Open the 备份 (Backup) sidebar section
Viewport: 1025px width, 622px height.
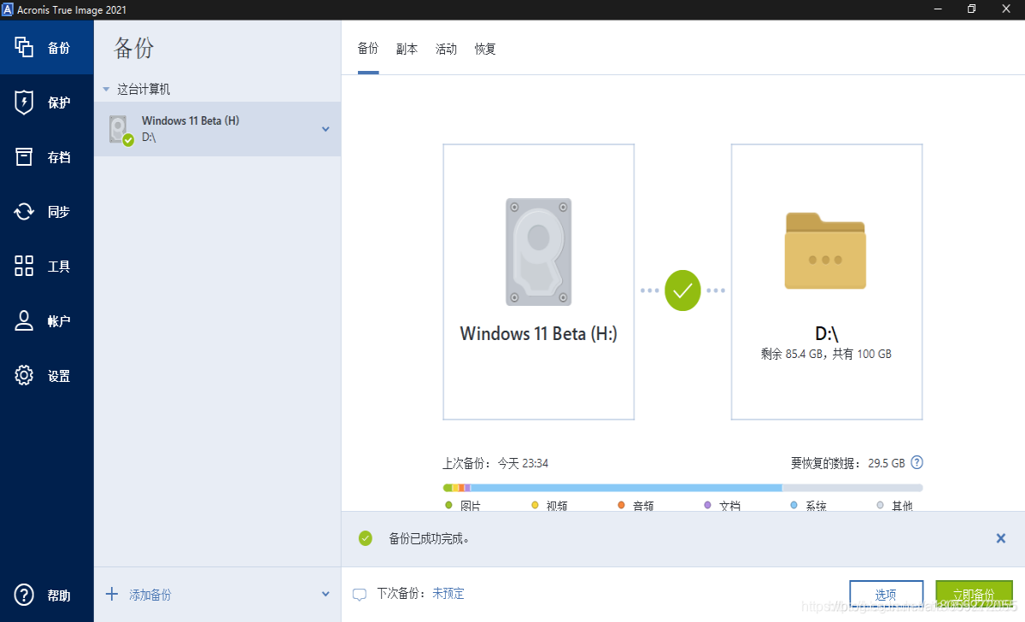coord(46,48)
